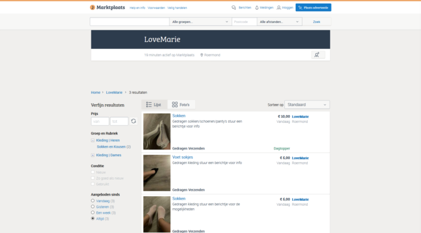
Task: Open Veilig handelen in top menu
Action: [x=177, y=8]
